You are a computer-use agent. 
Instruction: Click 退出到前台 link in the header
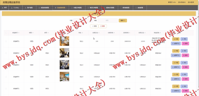tap(182, 2)
